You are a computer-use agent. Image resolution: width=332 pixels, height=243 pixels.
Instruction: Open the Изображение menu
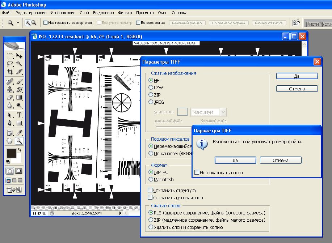(63, 13)
